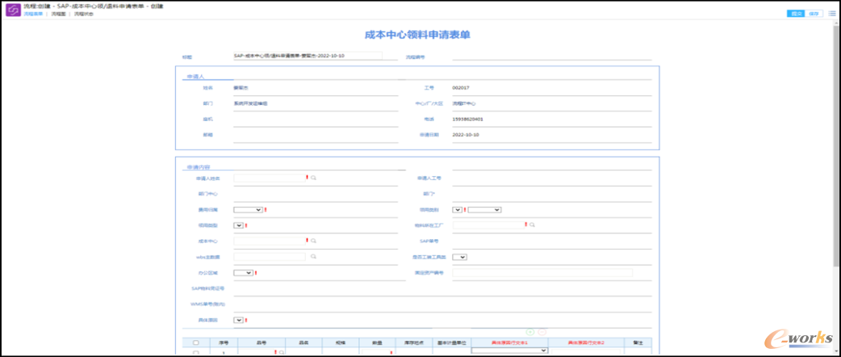Switch to the 流程表单 tab

tap(33, 14)
